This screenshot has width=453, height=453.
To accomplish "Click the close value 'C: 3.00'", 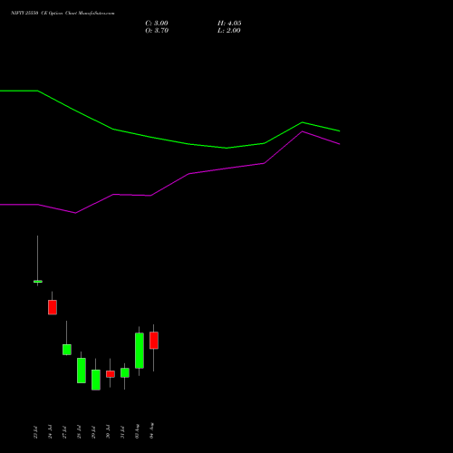I will (x=157, y=24).
